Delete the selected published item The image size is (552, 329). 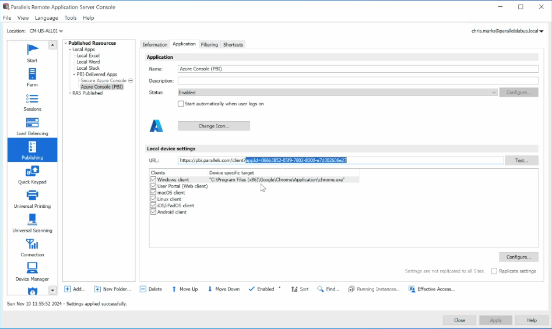coord(151,289)
